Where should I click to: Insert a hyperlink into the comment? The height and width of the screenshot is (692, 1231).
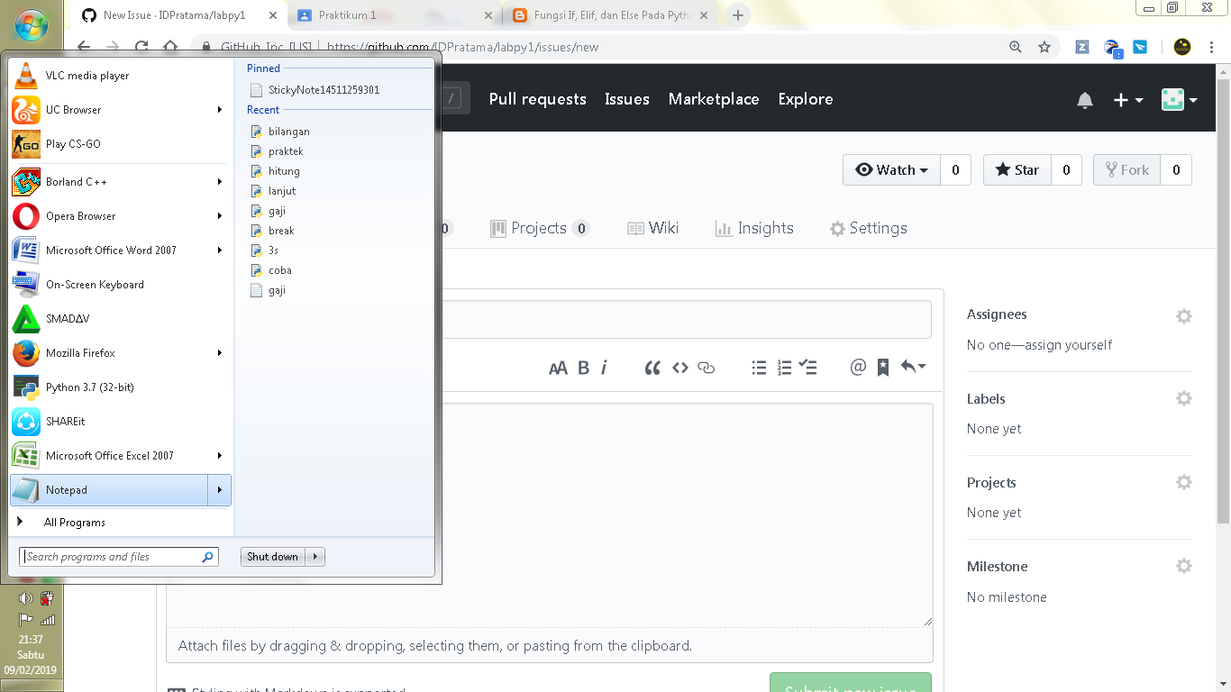(707, 367)
